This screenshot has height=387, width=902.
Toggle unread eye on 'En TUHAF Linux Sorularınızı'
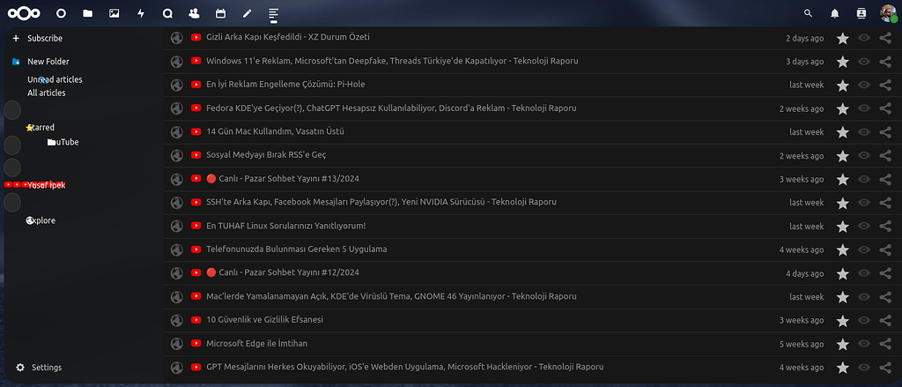pos(864,227)
